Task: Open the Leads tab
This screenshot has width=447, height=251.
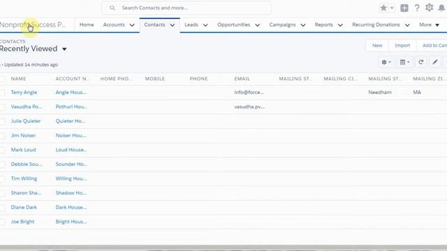Action: 191,25
